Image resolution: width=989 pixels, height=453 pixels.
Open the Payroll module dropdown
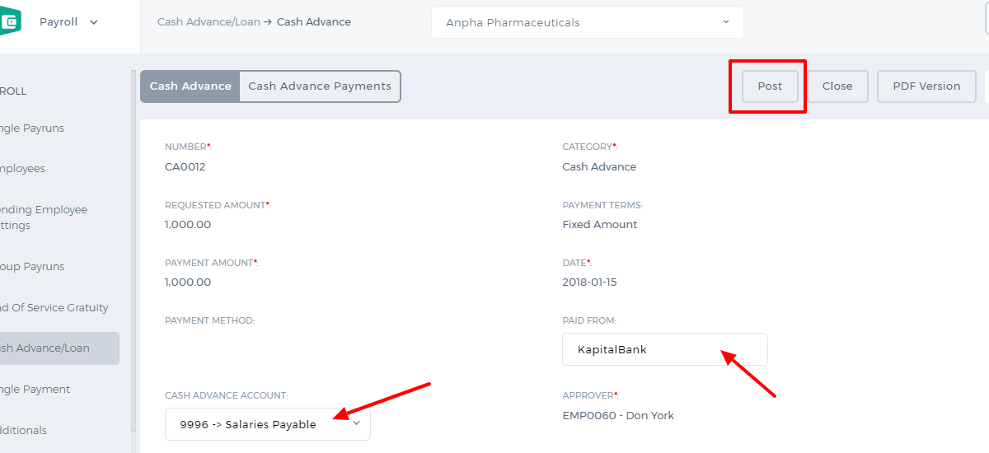68,22
